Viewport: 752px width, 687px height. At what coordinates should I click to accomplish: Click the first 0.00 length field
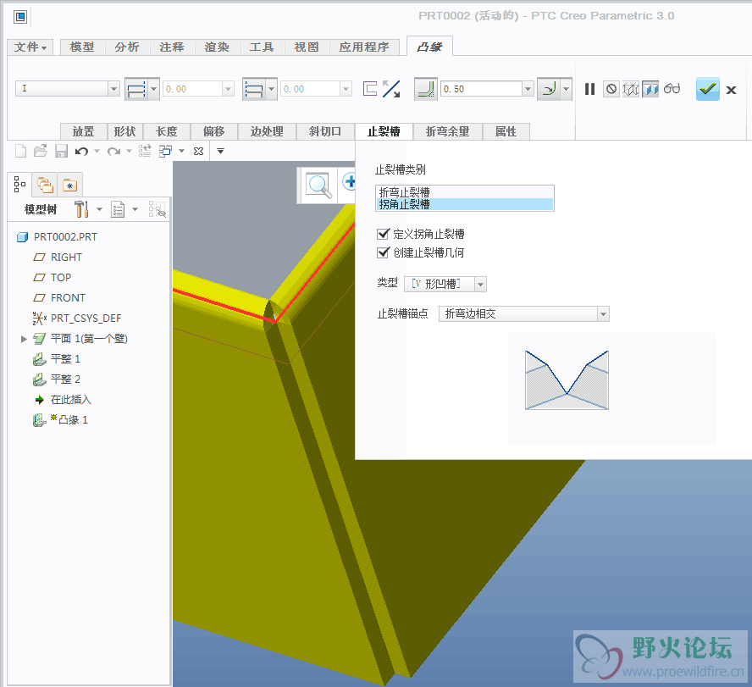pyautogui.click(x=193, y=89)
